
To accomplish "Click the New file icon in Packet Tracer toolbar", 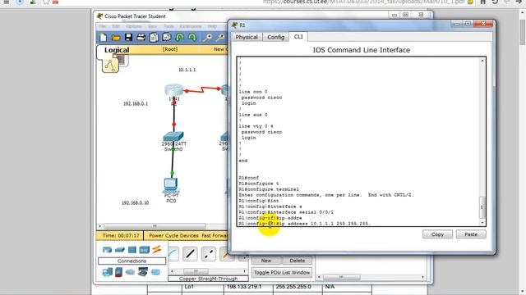I will pos(104,37).
